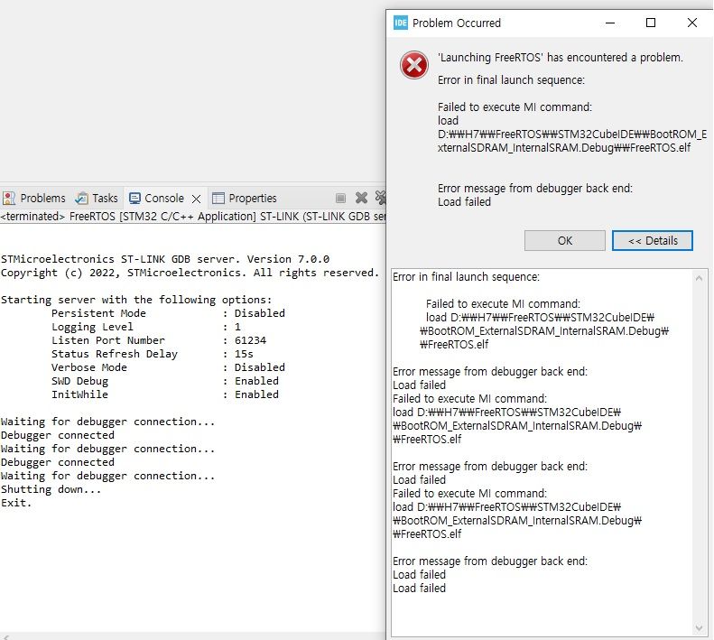Image resolution: width=714 pixels, height=640 pixels.
Task: Minimize the Problem Occurred dialog
Action: (x=610, y=23)
